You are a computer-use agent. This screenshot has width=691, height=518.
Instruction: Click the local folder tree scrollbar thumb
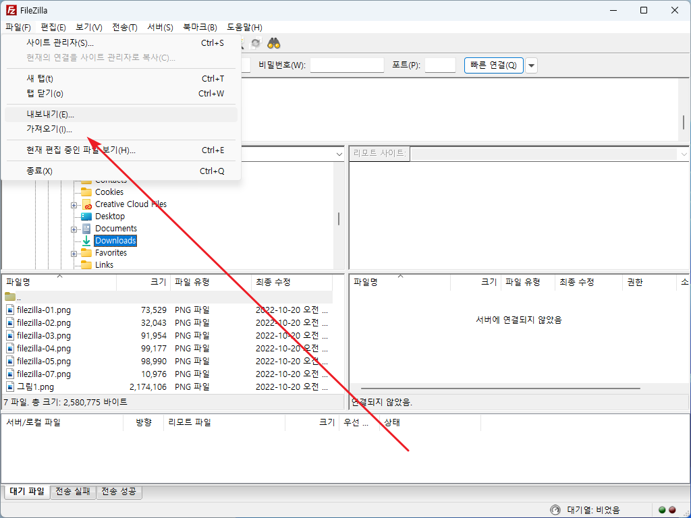point(339,219)
